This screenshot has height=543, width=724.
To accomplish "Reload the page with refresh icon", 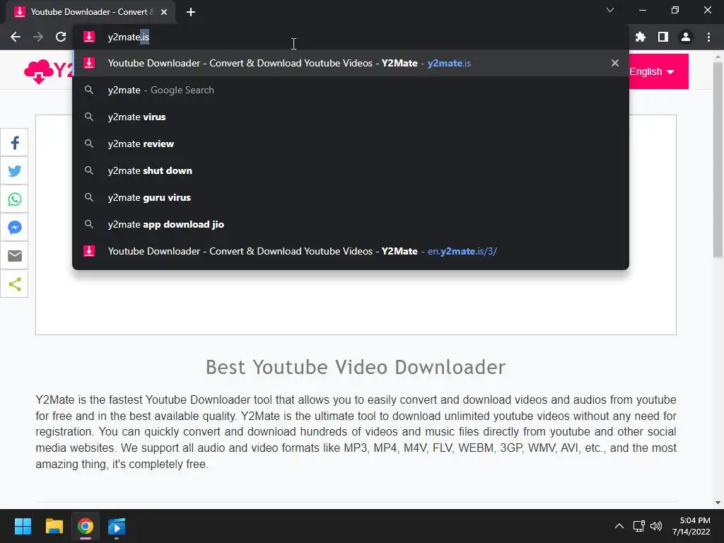I will (61, 37).
